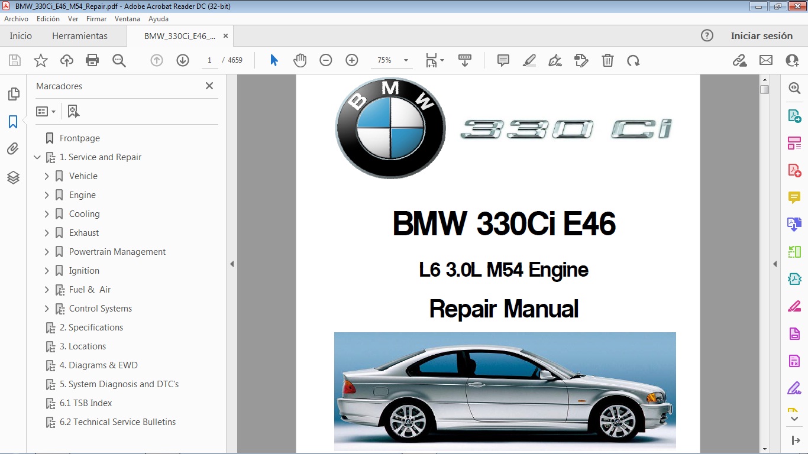Select the Frontpage bookmark
The height and width of the screenshot is (454, 808).
point(79,138)
